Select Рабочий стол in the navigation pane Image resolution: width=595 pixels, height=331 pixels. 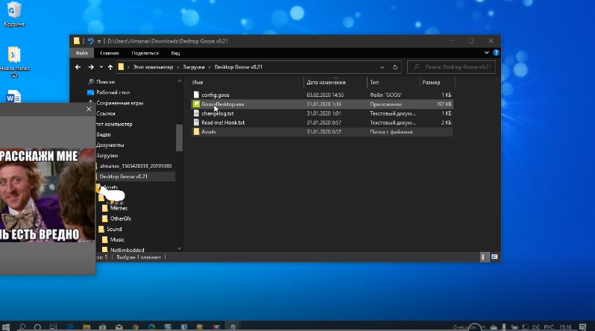pos(113,92)
